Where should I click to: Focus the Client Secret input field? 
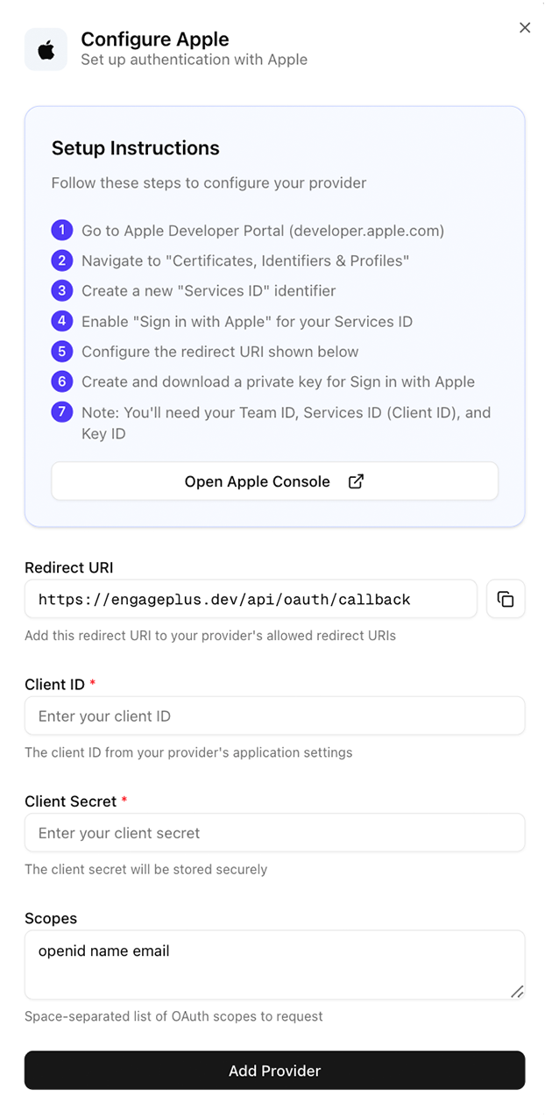[274, 832]
